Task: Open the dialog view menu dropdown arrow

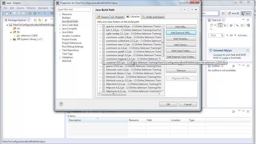Action: (x=196, y=10)
